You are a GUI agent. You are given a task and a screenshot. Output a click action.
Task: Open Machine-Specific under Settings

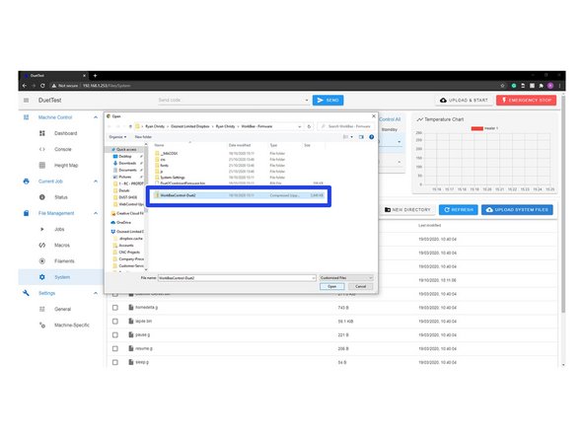click(x=72, y=326)
